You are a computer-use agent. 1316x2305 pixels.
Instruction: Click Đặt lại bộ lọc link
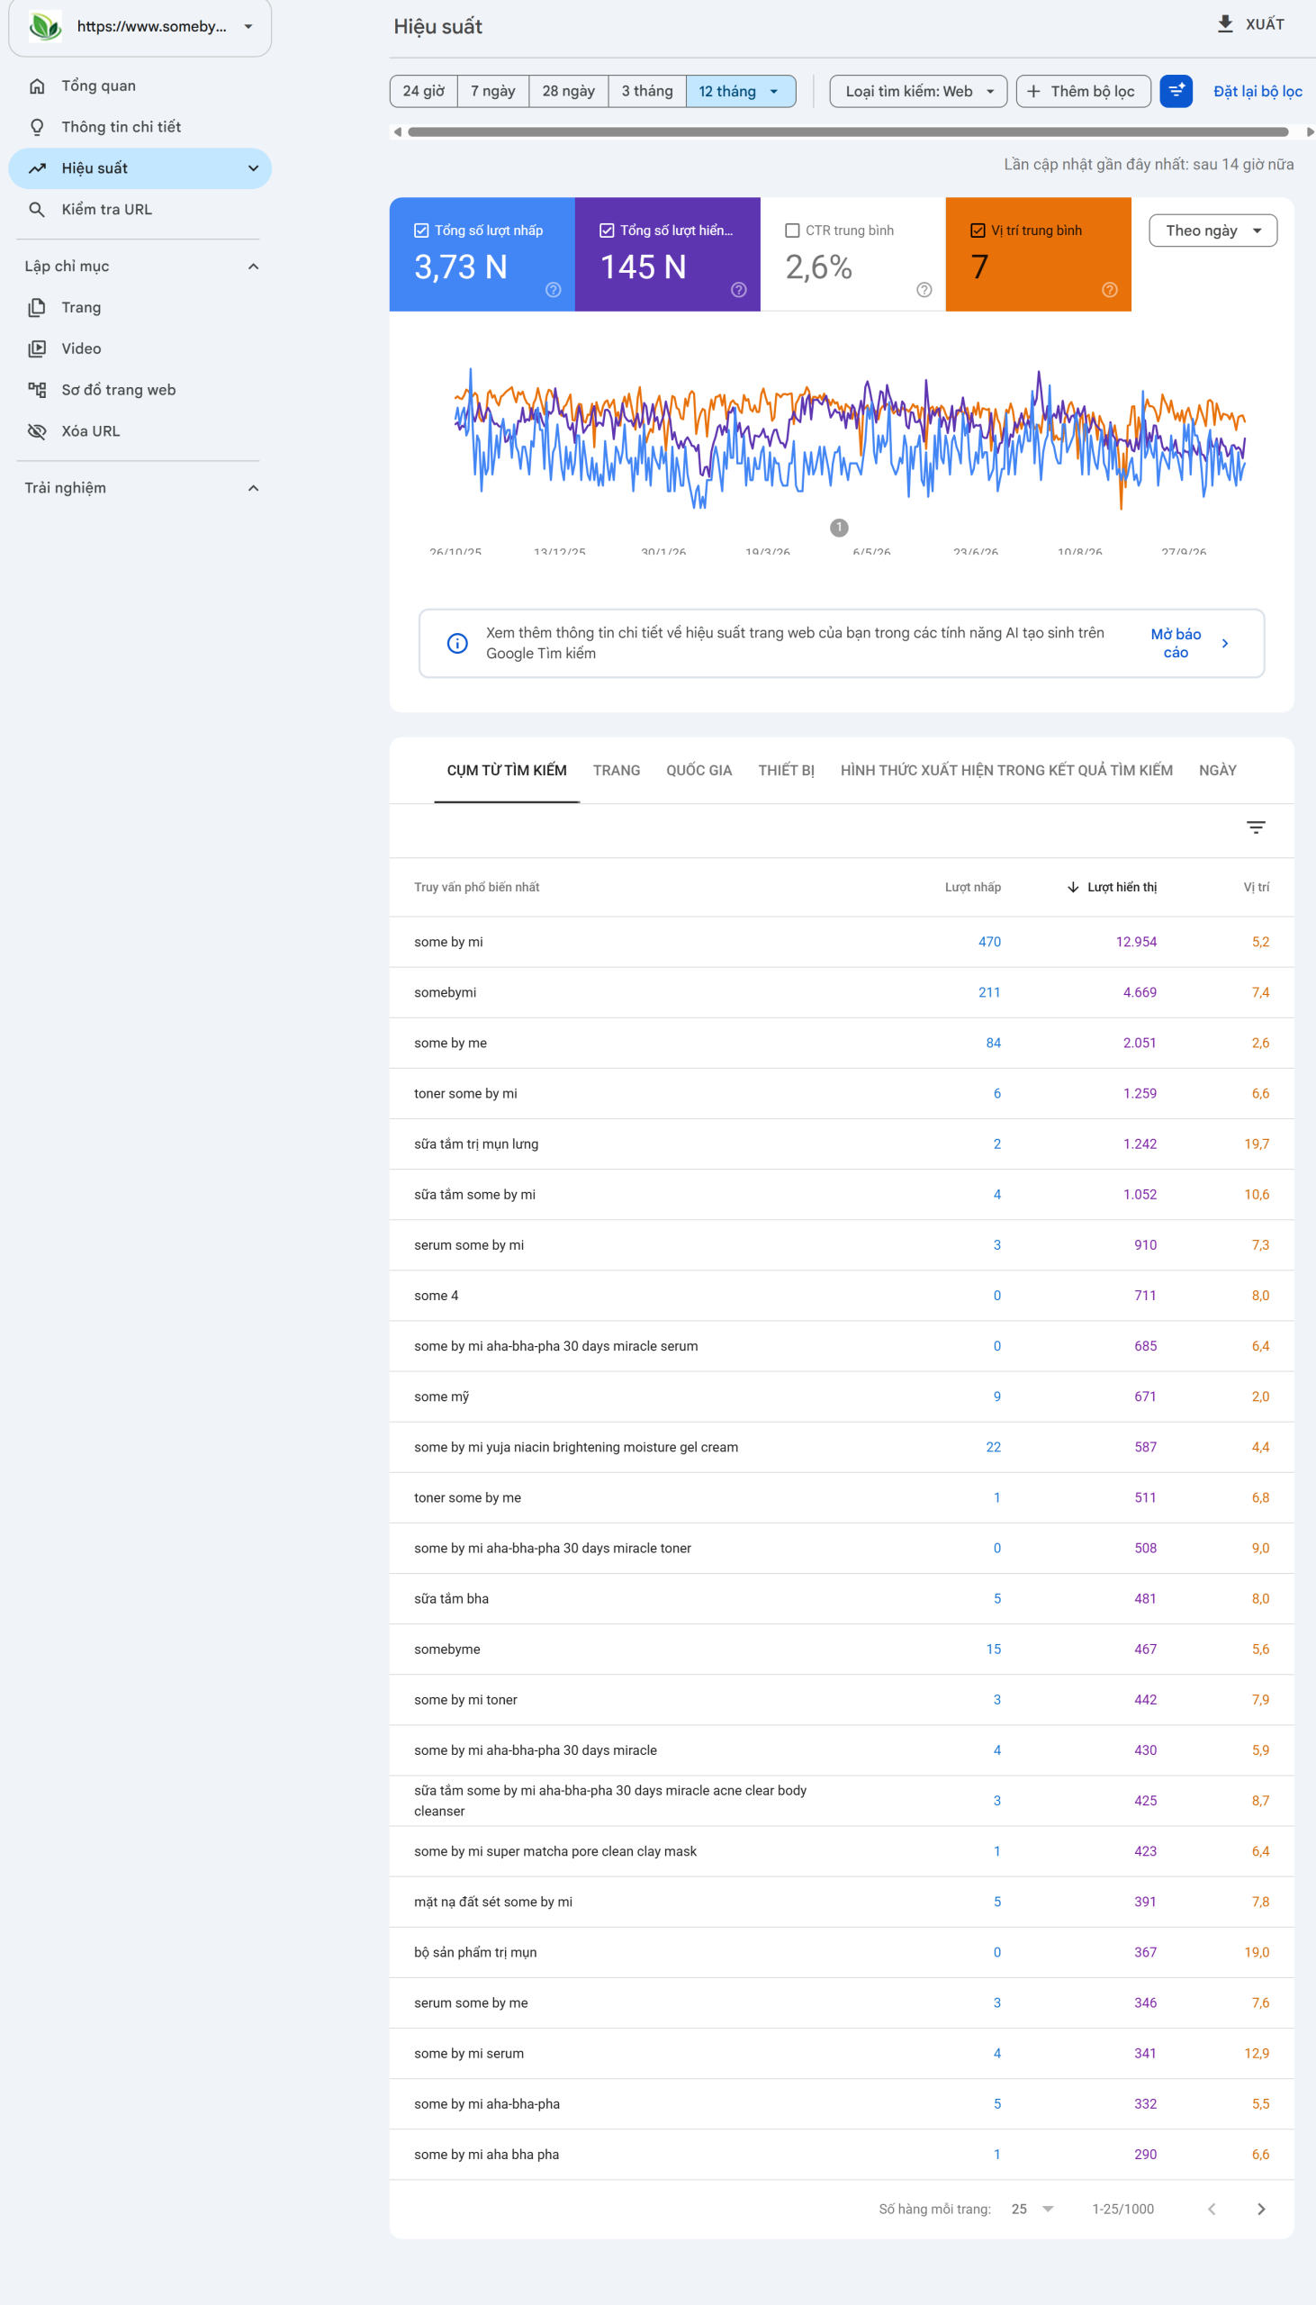click(x=1257, y=91)
